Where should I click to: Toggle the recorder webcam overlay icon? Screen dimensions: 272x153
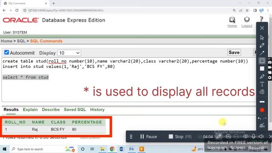pyautogui.click(x=246, y=136)
